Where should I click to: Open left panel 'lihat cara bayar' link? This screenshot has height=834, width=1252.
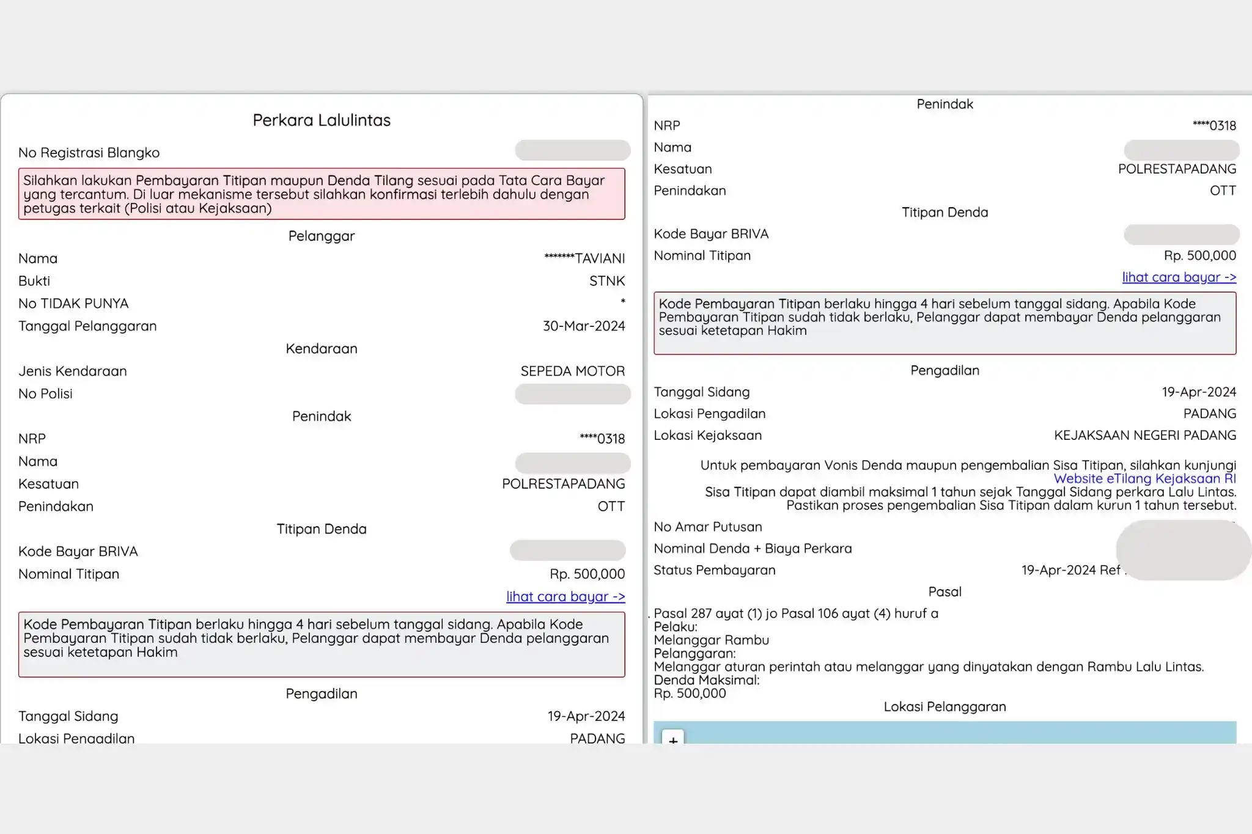pos(565,596)
